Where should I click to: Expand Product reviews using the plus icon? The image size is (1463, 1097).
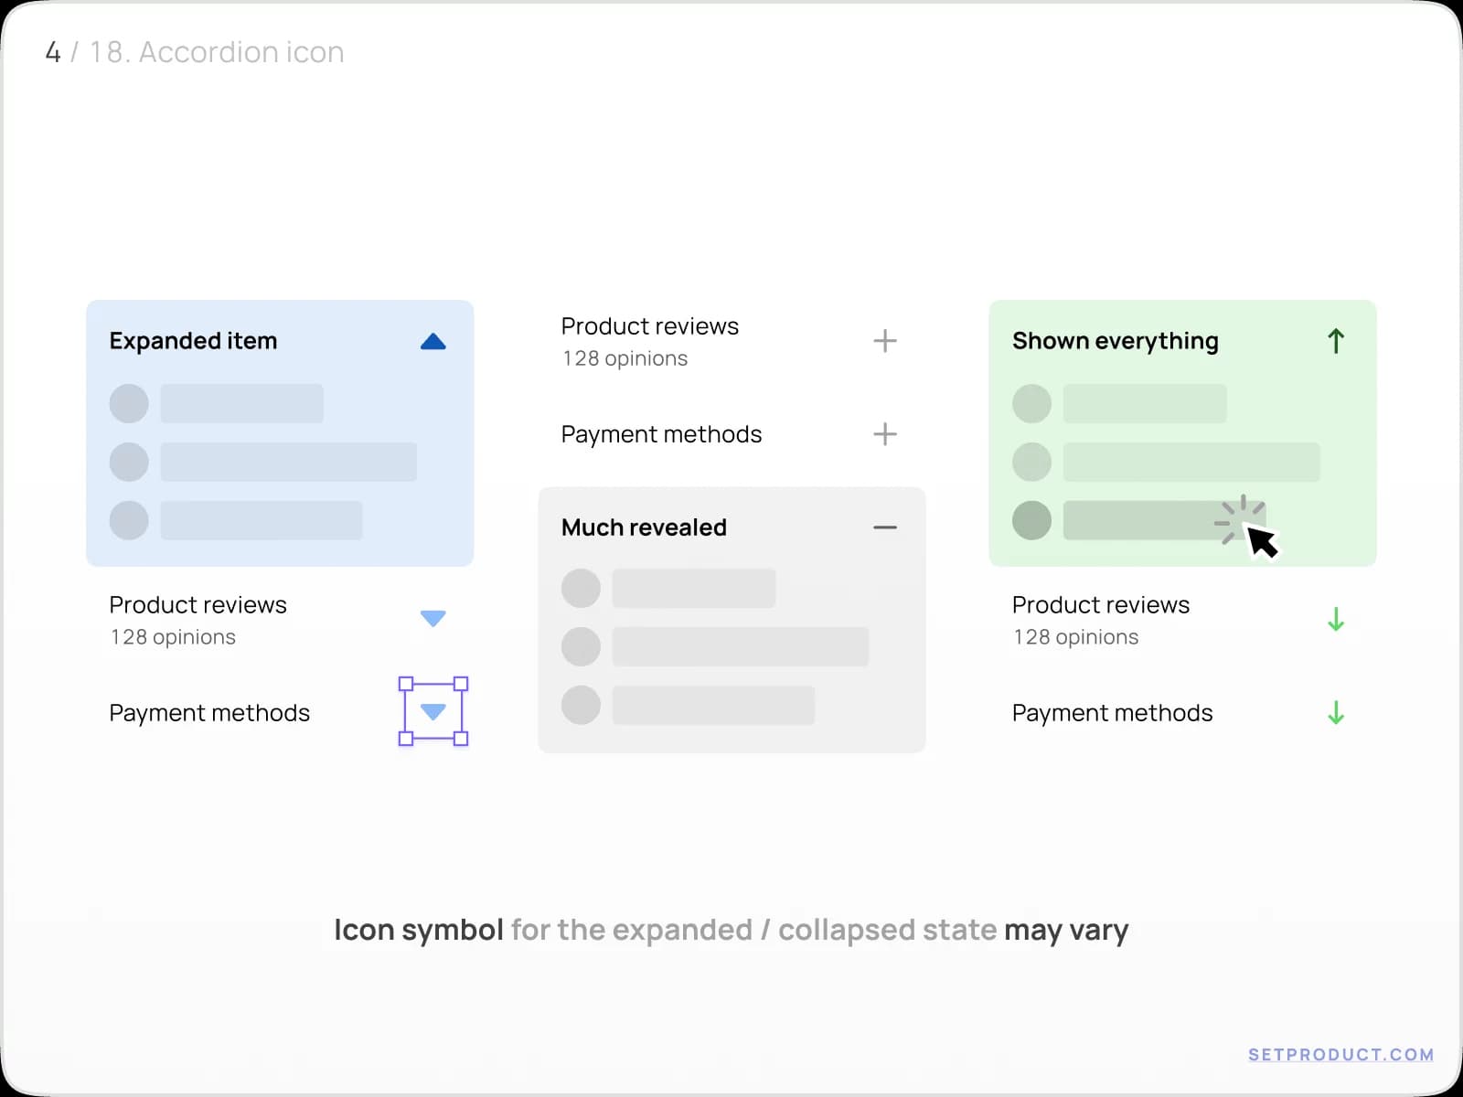tap(884, 341)
